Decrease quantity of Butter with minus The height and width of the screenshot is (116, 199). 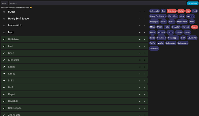click(145, 12)
